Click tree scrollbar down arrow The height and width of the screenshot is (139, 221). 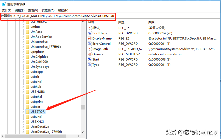coord(83,132)
